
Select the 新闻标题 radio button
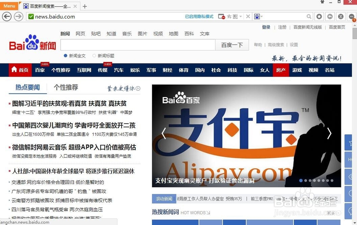pos(94,56)
